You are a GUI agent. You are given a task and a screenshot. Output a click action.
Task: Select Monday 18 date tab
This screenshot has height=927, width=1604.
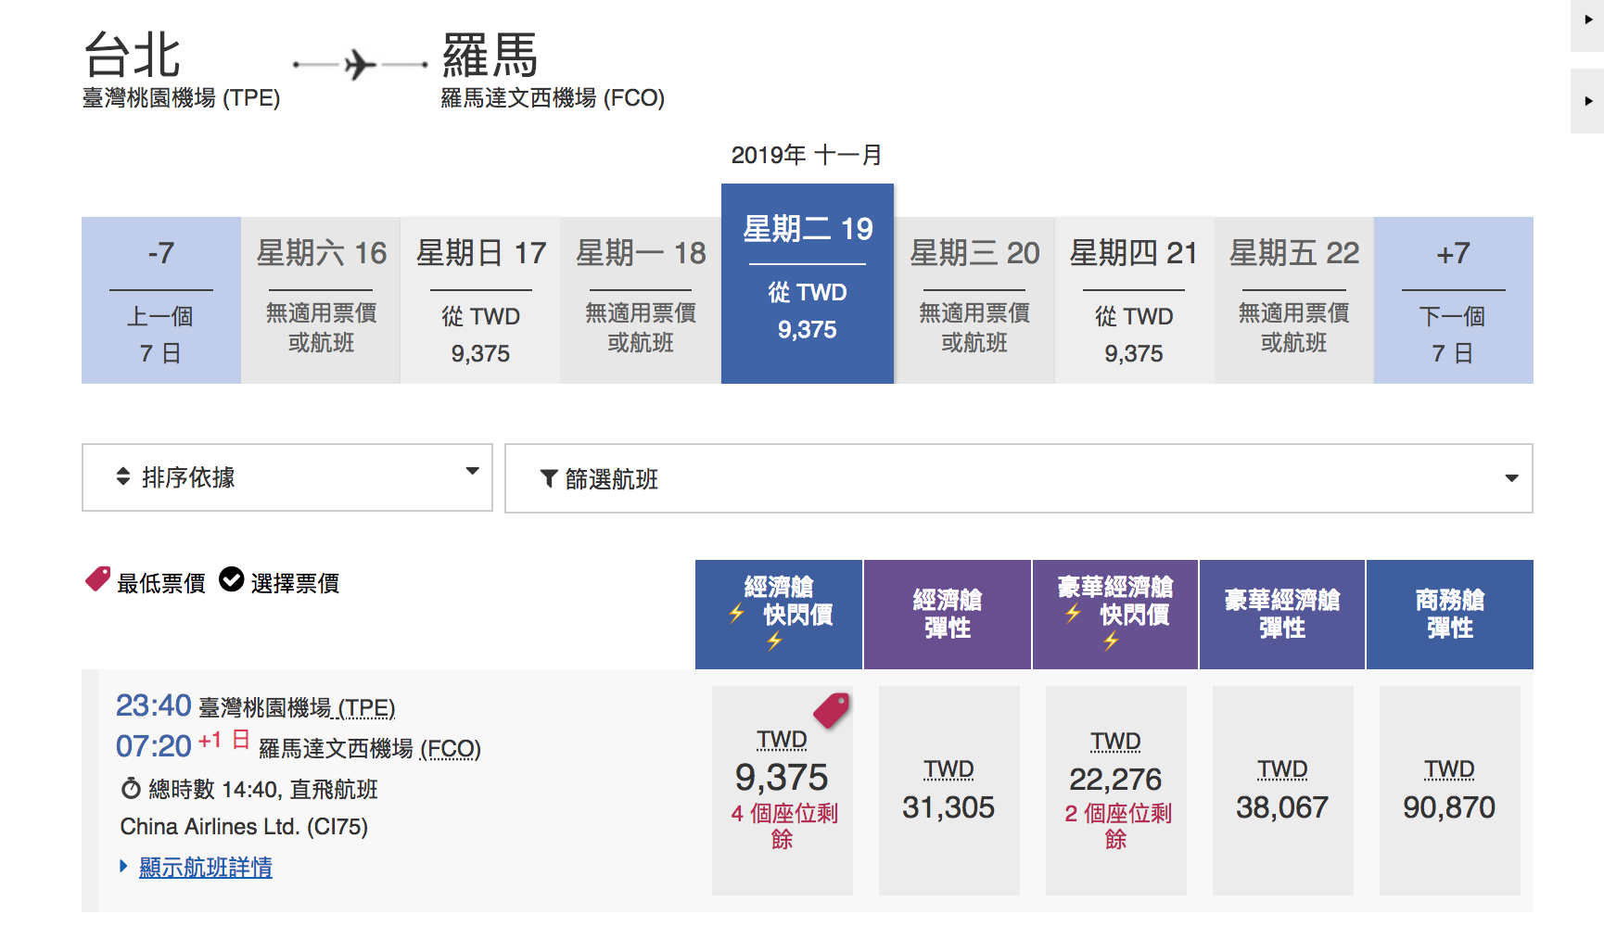pos(641,300)
